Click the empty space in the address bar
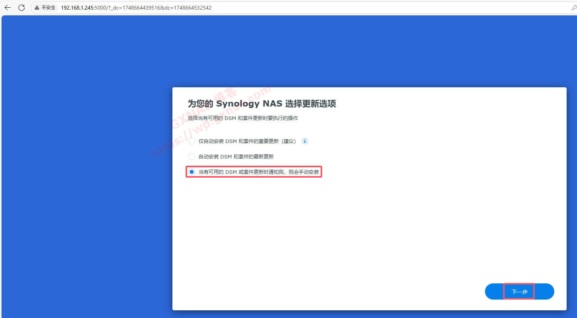 point(385,8)
